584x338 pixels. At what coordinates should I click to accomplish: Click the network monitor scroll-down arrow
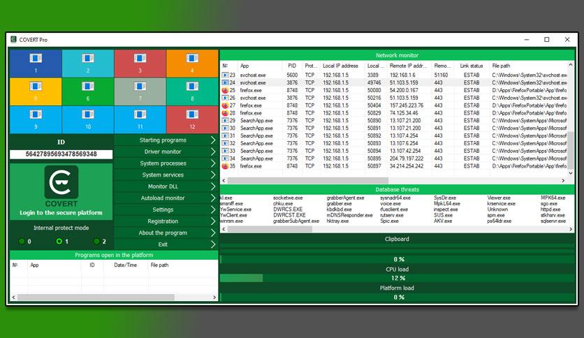pos(571,173)
